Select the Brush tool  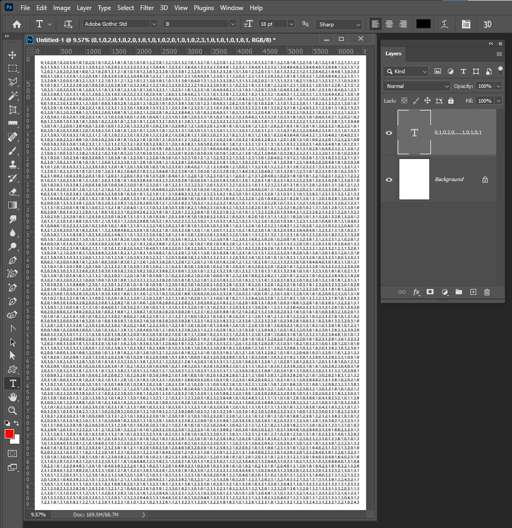click(x=13, y=151)
